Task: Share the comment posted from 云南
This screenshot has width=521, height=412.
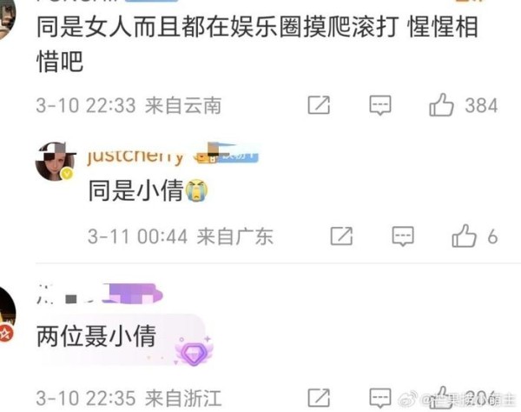Action: point(319,105)
